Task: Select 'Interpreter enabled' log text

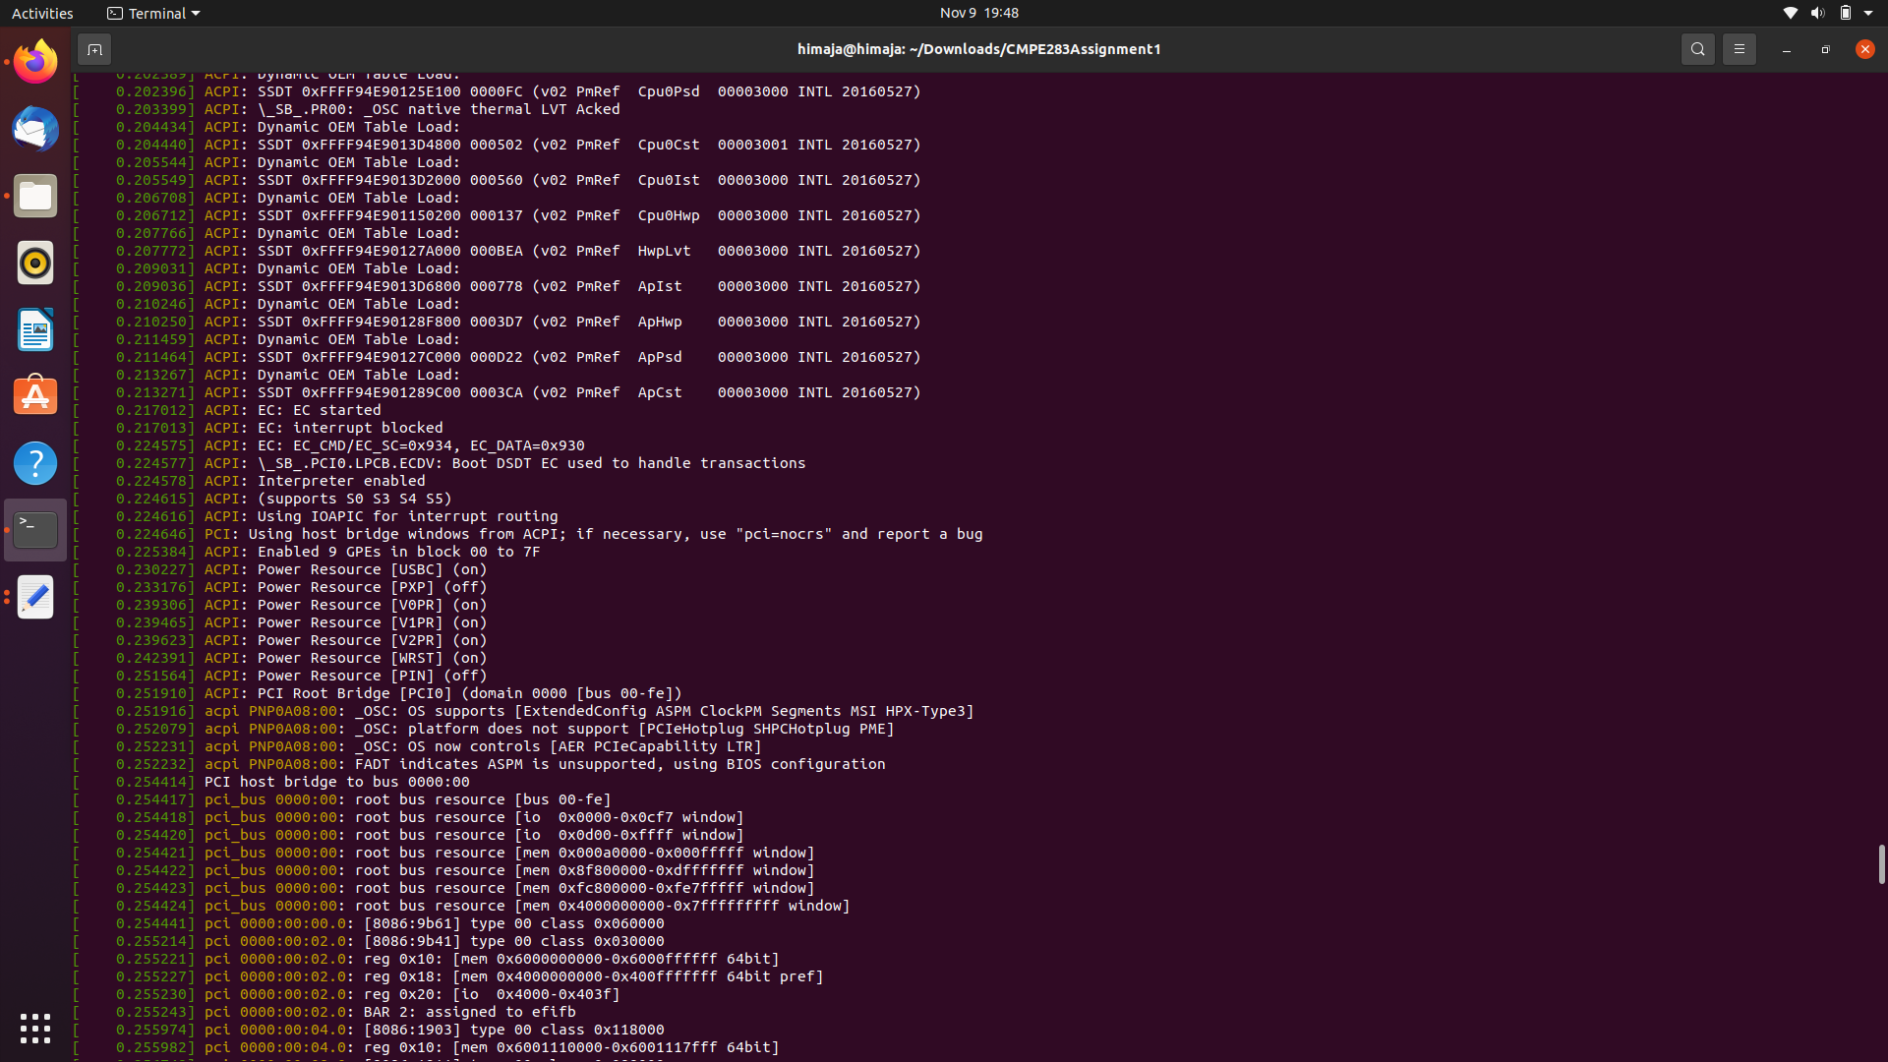Action: click(x=341, y=481)
